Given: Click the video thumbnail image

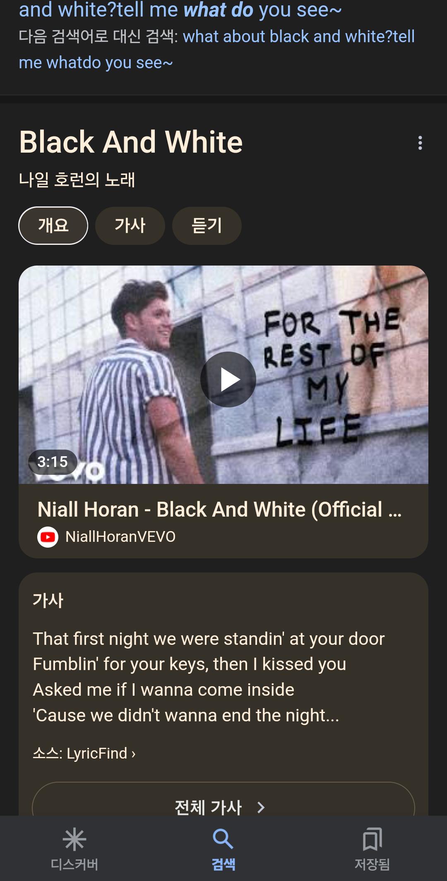Looking at the screenshot, I should click(223, 375).
